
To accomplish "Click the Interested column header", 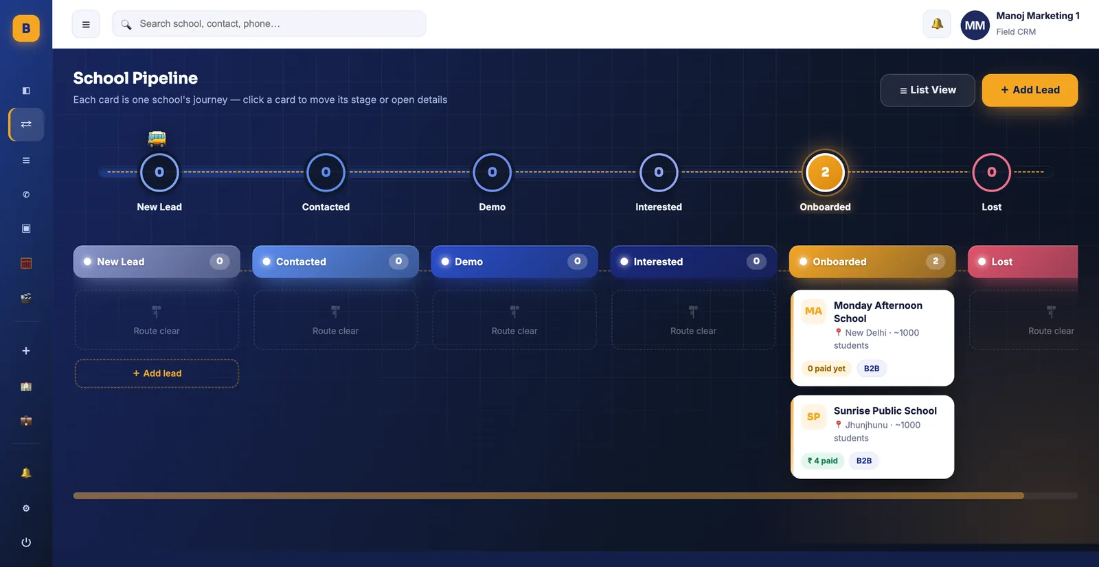I will tap(693, 262).
